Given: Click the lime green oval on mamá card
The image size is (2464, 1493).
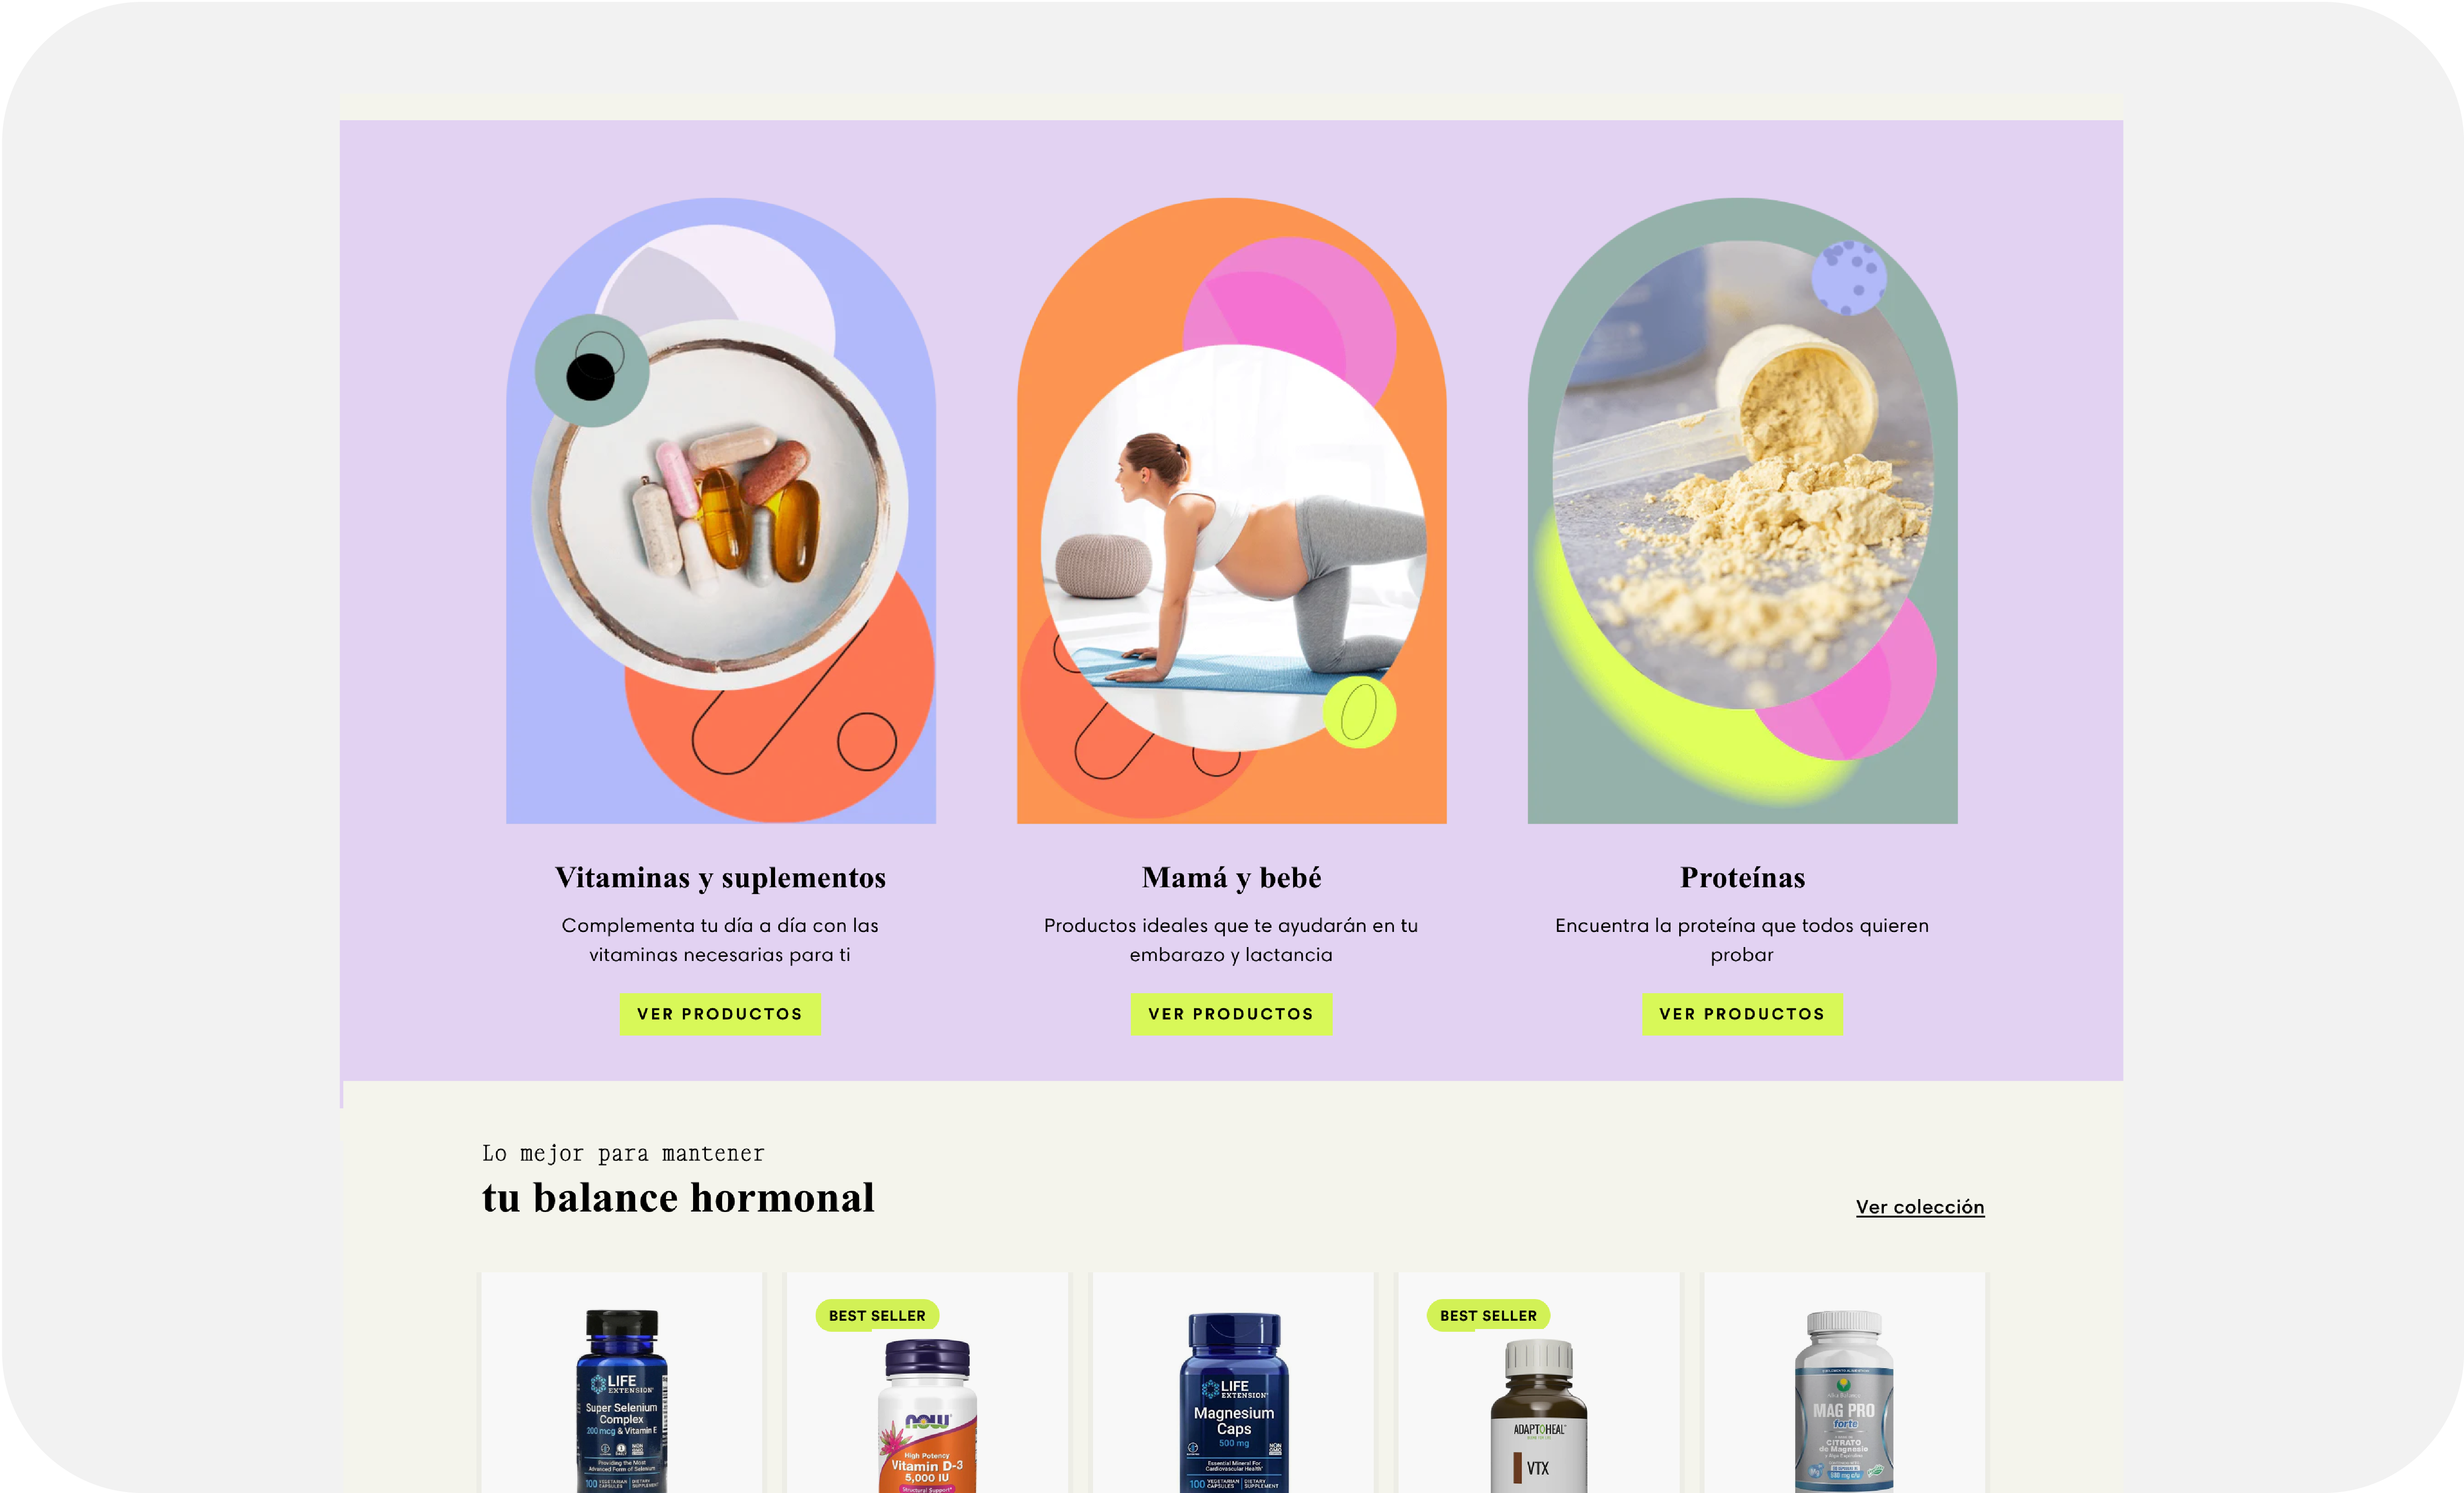Looking at the screenshot, I should [x=1359, y=712].
